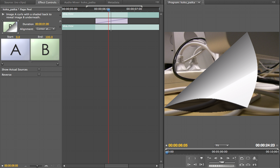Click Go to In Point button

[189, 164]
